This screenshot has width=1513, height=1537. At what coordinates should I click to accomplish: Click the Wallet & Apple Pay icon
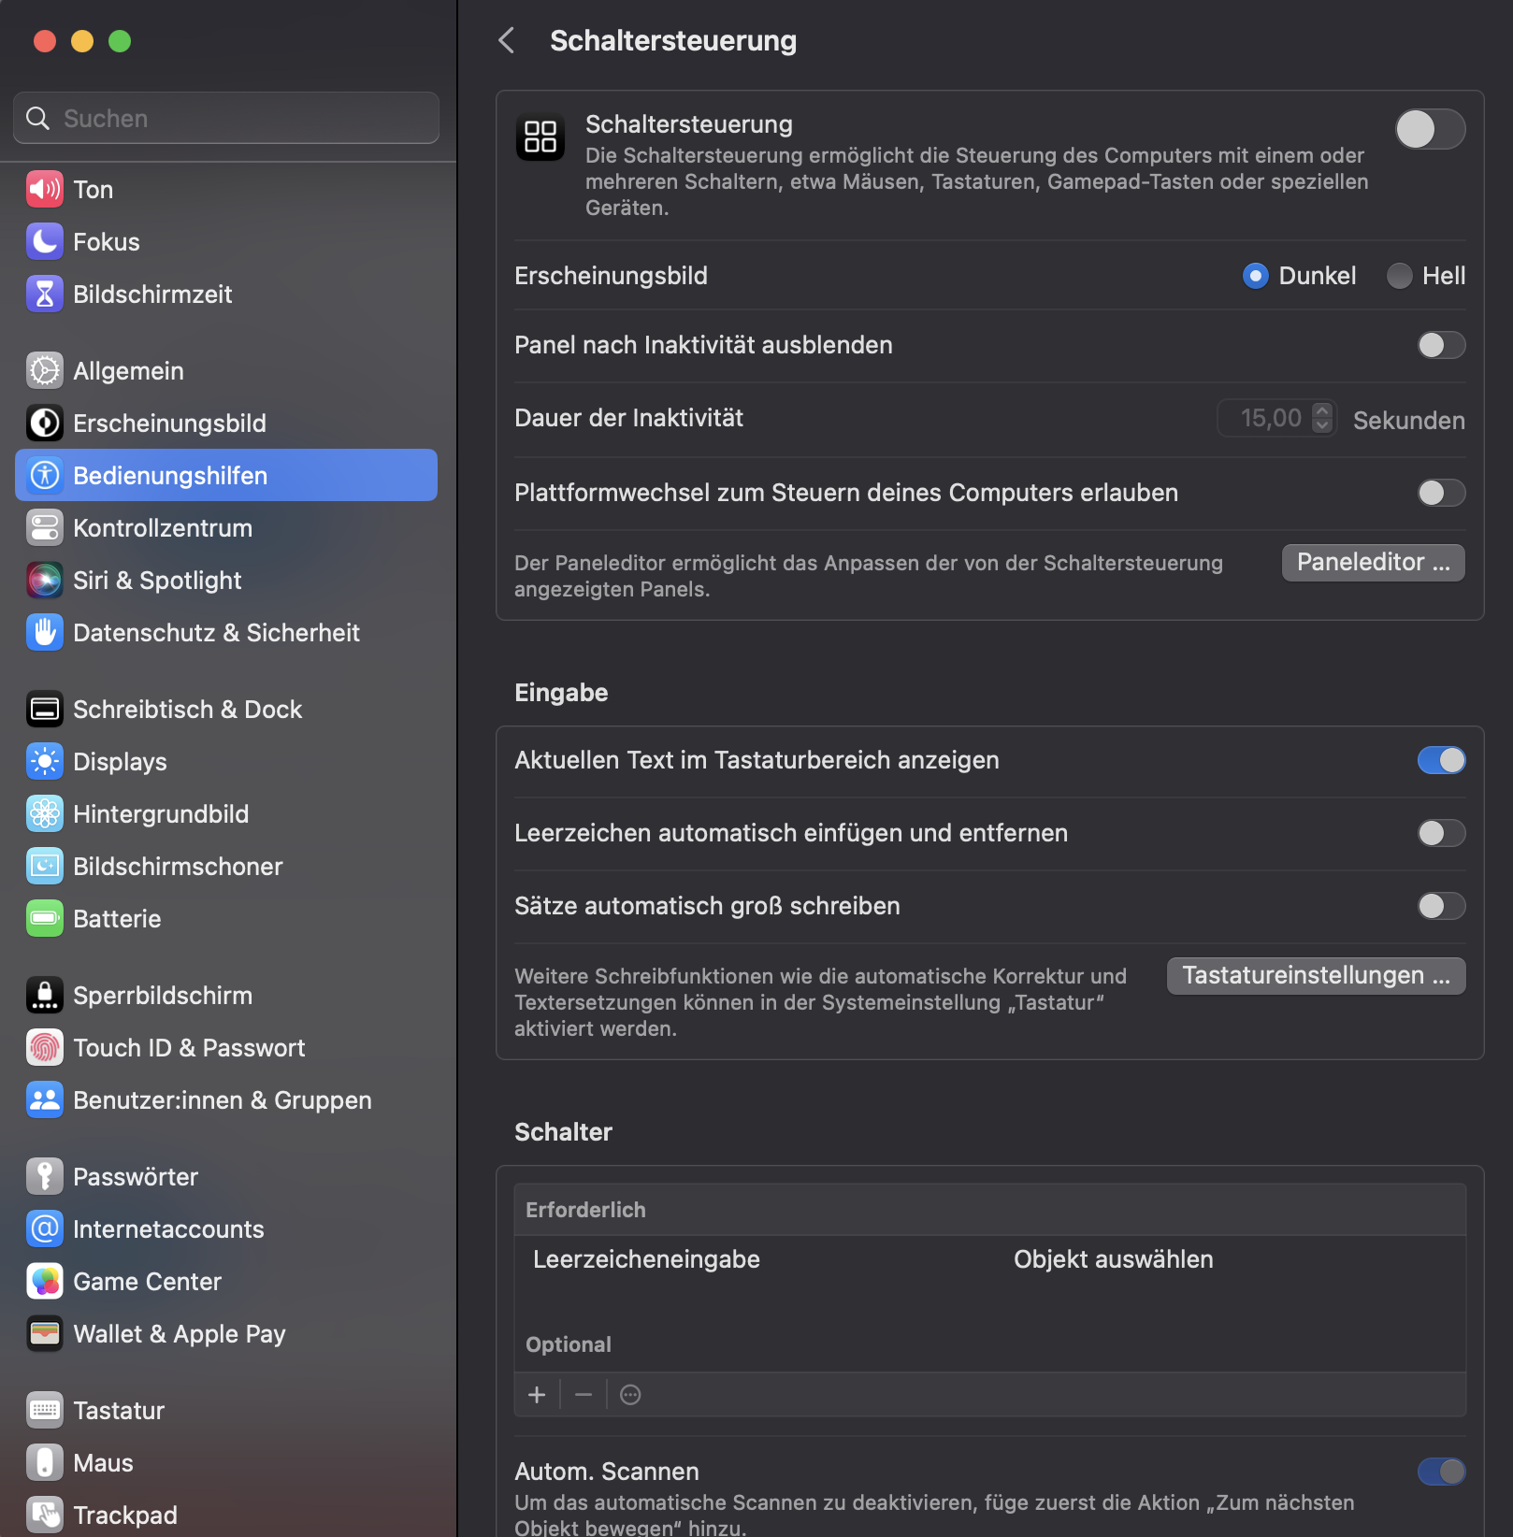44,1334
